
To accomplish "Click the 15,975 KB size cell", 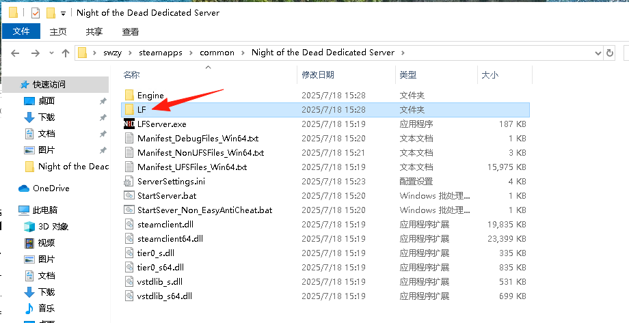I will pos(507,167).
